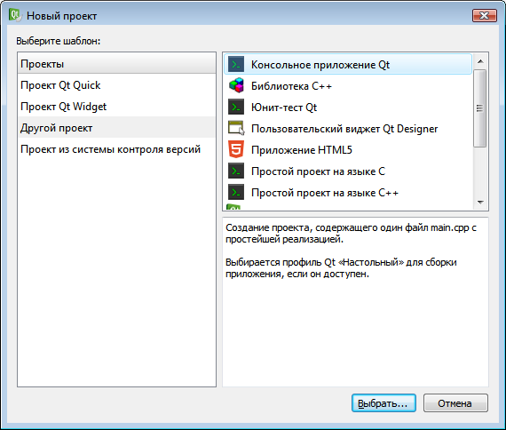Click the terminal icon of Простой проект на языке C++
The width and height of the screenshot is (506, 430).
(x=236, y=192)
